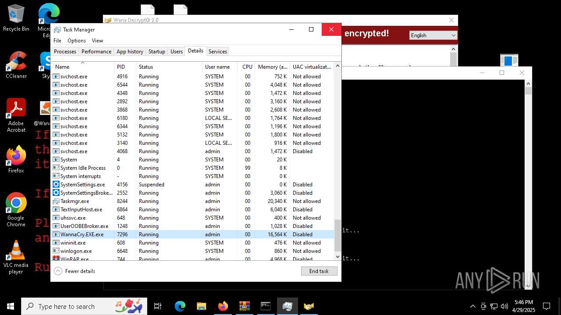Show hidden system tray icons
This screenshot has width=561, height=315.
click(472, 306)
